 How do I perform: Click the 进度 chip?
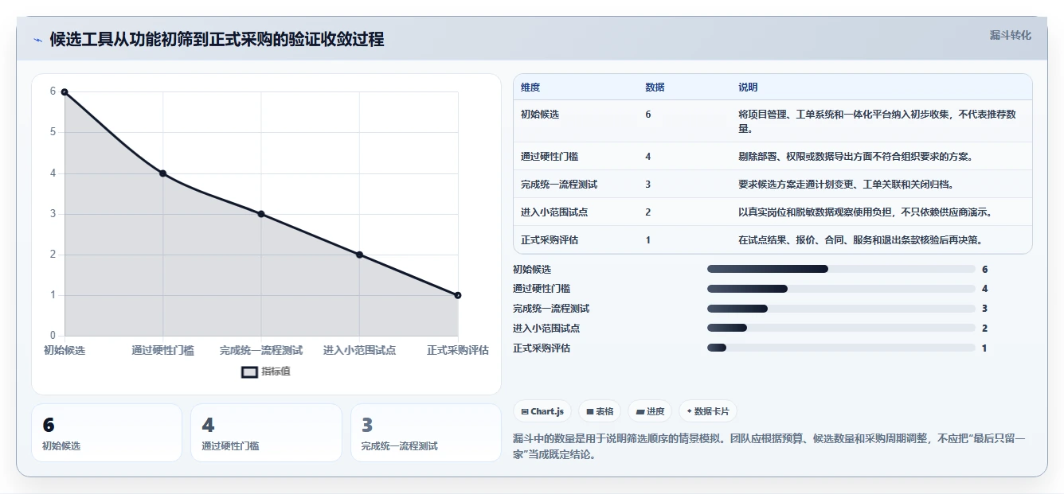tap(650, 411)
